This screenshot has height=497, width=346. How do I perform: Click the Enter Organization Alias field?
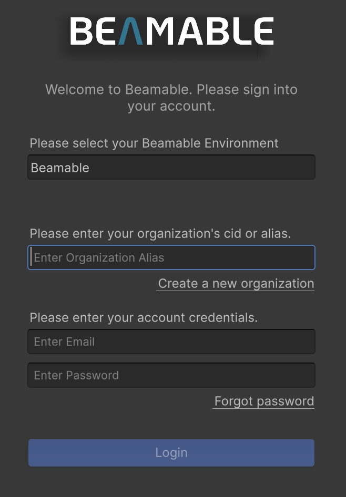(171, 257)
